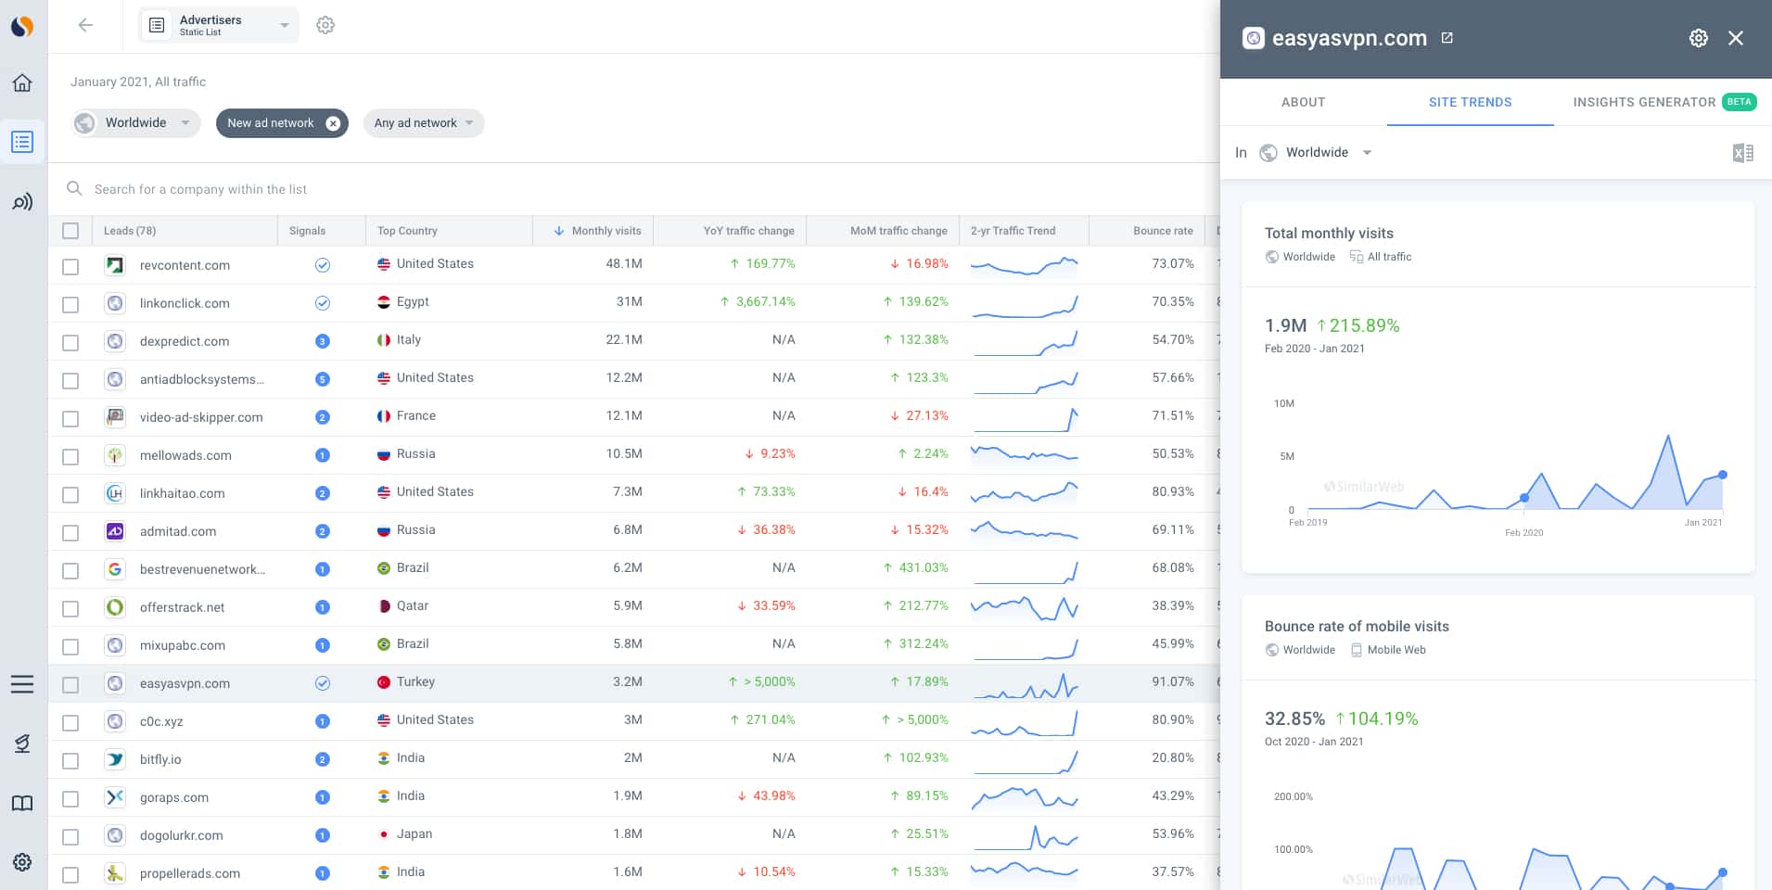Check the easyasvpn.com row checkbox

point(70,684)
